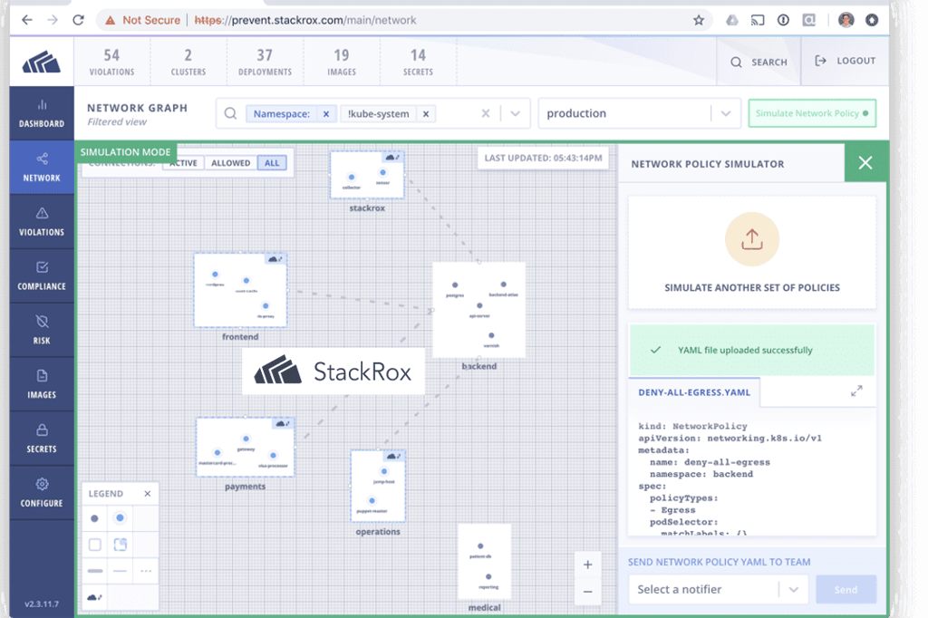Click the Send button
928x618 pixels.
pyautogui.click(x=846, y=590)
